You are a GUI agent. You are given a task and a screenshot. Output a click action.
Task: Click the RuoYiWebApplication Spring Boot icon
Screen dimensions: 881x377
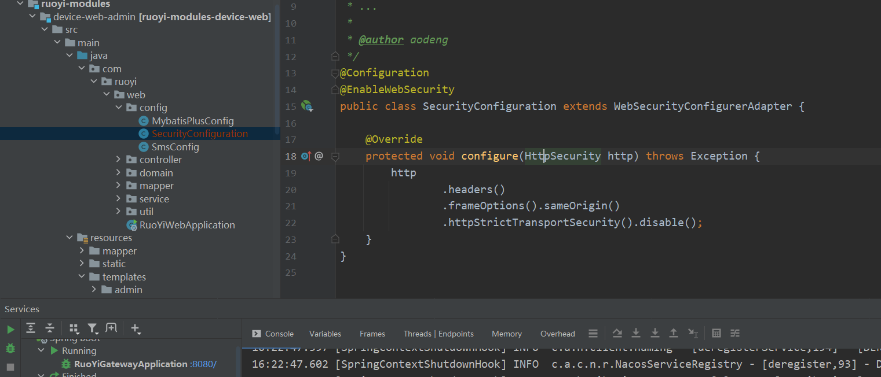pyautogui.click(x=131, y=225)
